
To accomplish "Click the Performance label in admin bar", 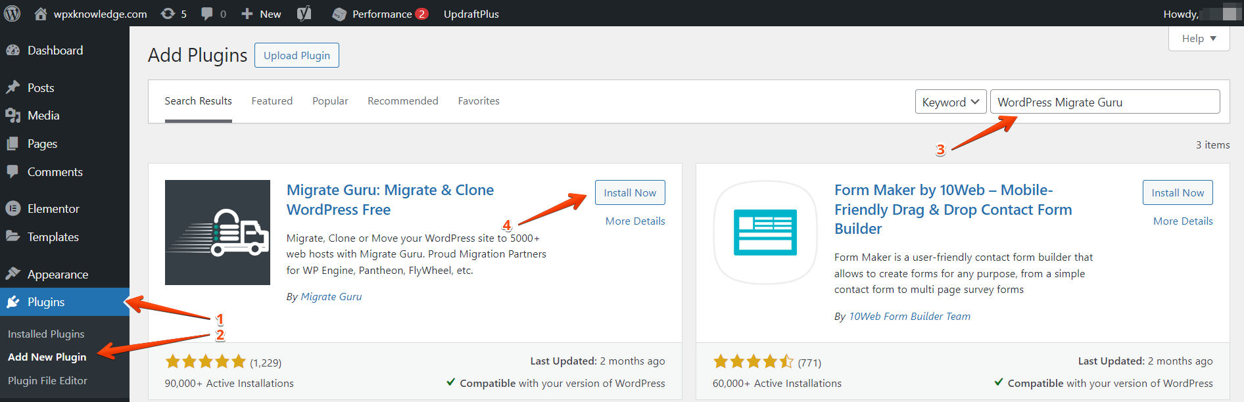I will click(x=382, y=14).
